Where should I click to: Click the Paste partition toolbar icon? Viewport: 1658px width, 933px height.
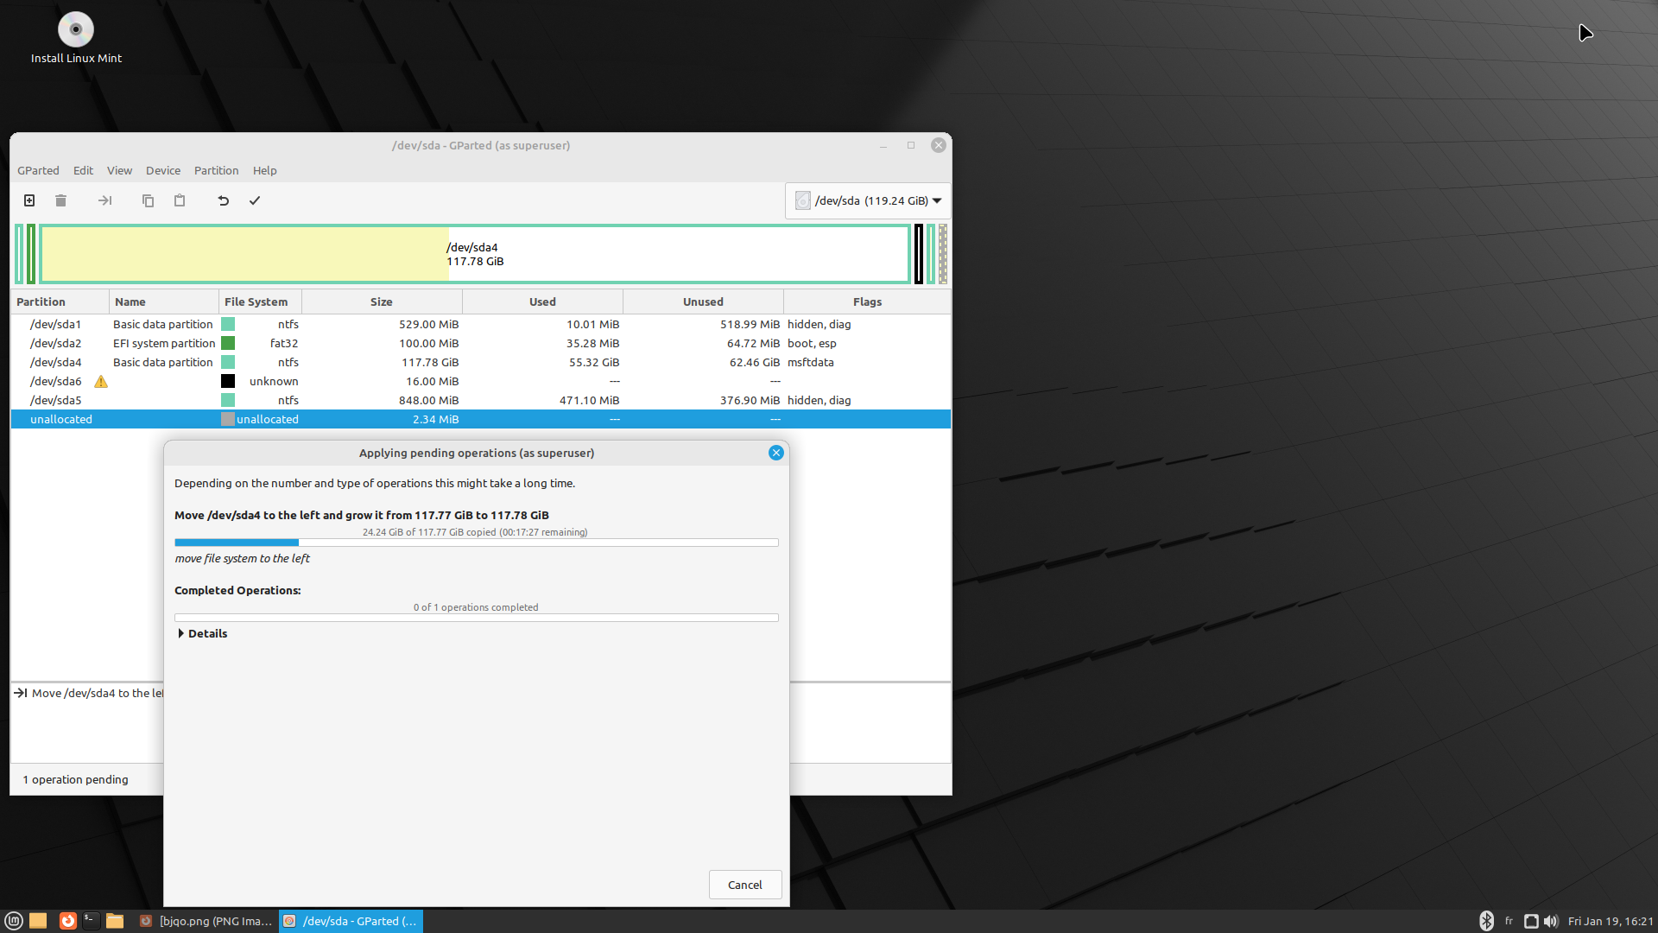point(180,200)
